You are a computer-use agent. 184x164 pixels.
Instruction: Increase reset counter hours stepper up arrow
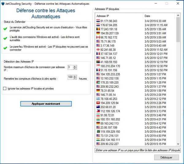[x=75, y=76]
